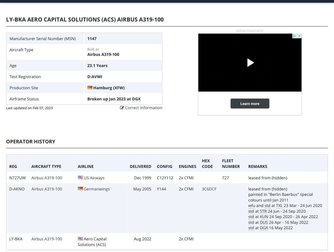
Task: Click config value Y144
Action: (x=161, y=189)
